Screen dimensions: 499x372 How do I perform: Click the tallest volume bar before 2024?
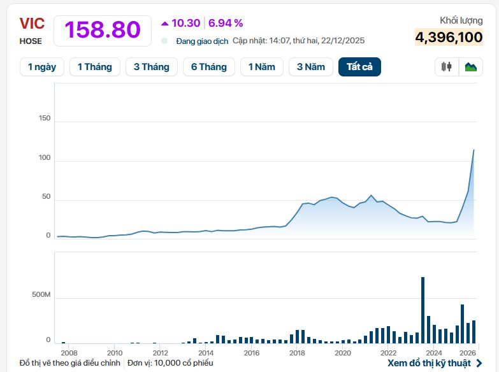coord(423,310)
